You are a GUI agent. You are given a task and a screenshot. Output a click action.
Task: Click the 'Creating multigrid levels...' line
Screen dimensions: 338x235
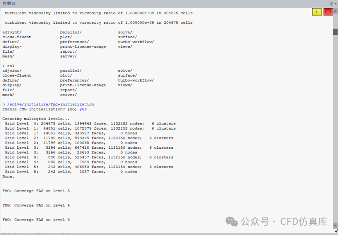(36, 119)
